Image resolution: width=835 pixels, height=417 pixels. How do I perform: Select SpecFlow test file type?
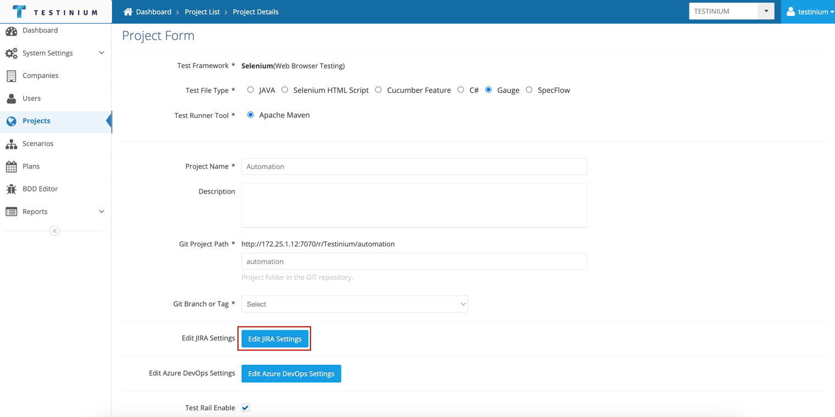click(x=529, y=89)
